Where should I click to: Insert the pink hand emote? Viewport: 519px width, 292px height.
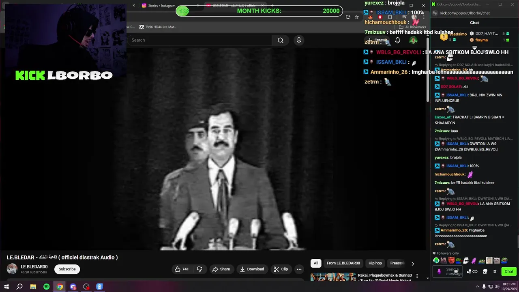click(474, 260)
